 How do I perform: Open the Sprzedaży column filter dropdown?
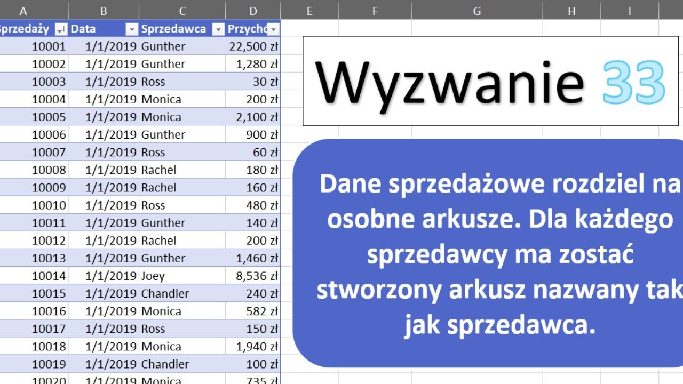tap(61, 29)
